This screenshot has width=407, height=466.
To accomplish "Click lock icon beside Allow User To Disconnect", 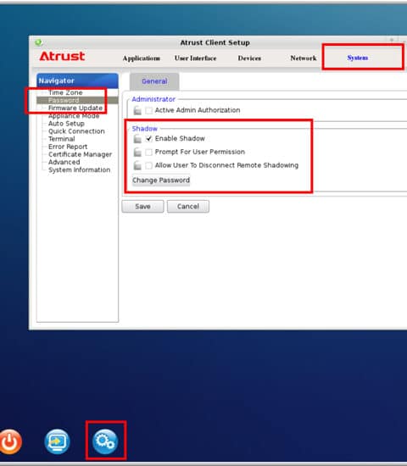I will pos(137,165).
